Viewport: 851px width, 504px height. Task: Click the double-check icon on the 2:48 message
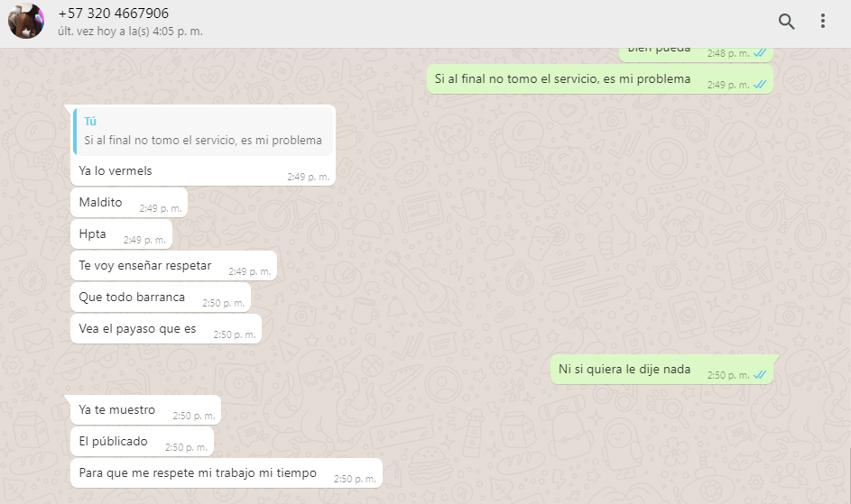point(760,53)
